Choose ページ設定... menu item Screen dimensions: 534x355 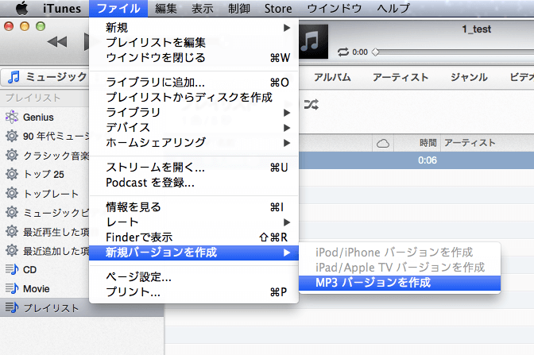tap(194, 276)
